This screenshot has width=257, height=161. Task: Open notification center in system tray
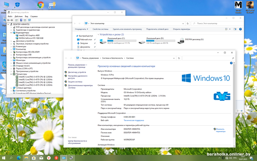(252, 158)
